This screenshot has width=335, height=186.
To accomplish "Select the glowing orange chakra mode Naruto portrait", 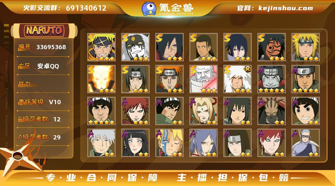I will coord(101,79).
